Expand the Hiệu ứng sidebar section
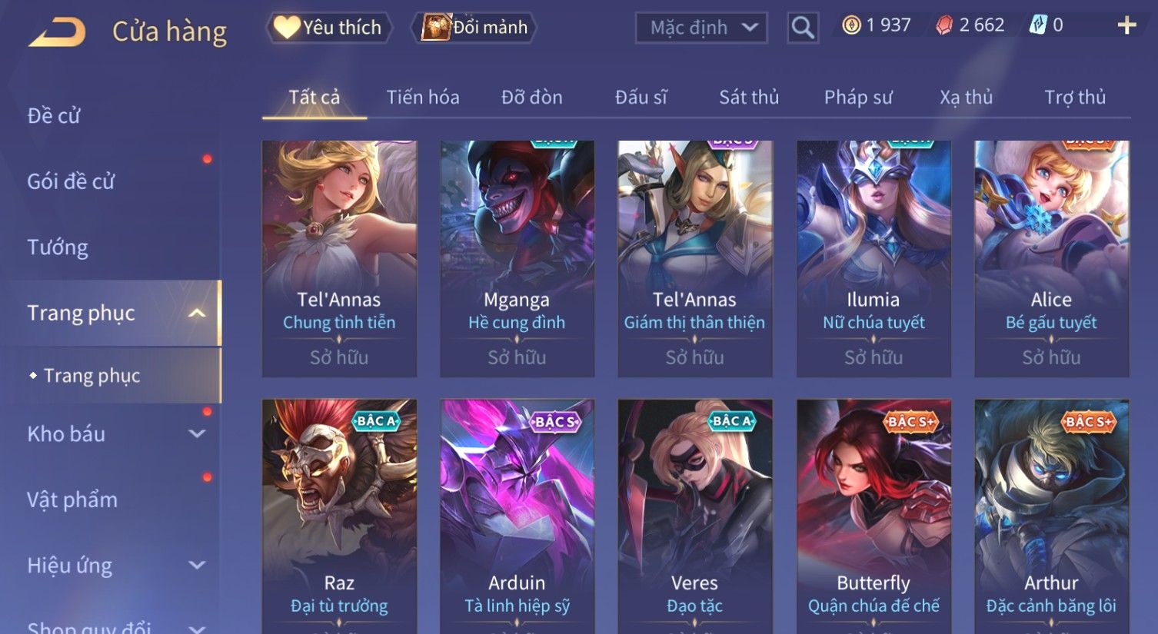1158x634 pixels. coord(197,566)
